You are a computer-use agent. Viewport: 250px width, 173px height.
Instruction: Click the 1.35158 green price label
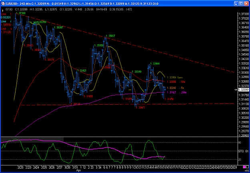(99, 46)
